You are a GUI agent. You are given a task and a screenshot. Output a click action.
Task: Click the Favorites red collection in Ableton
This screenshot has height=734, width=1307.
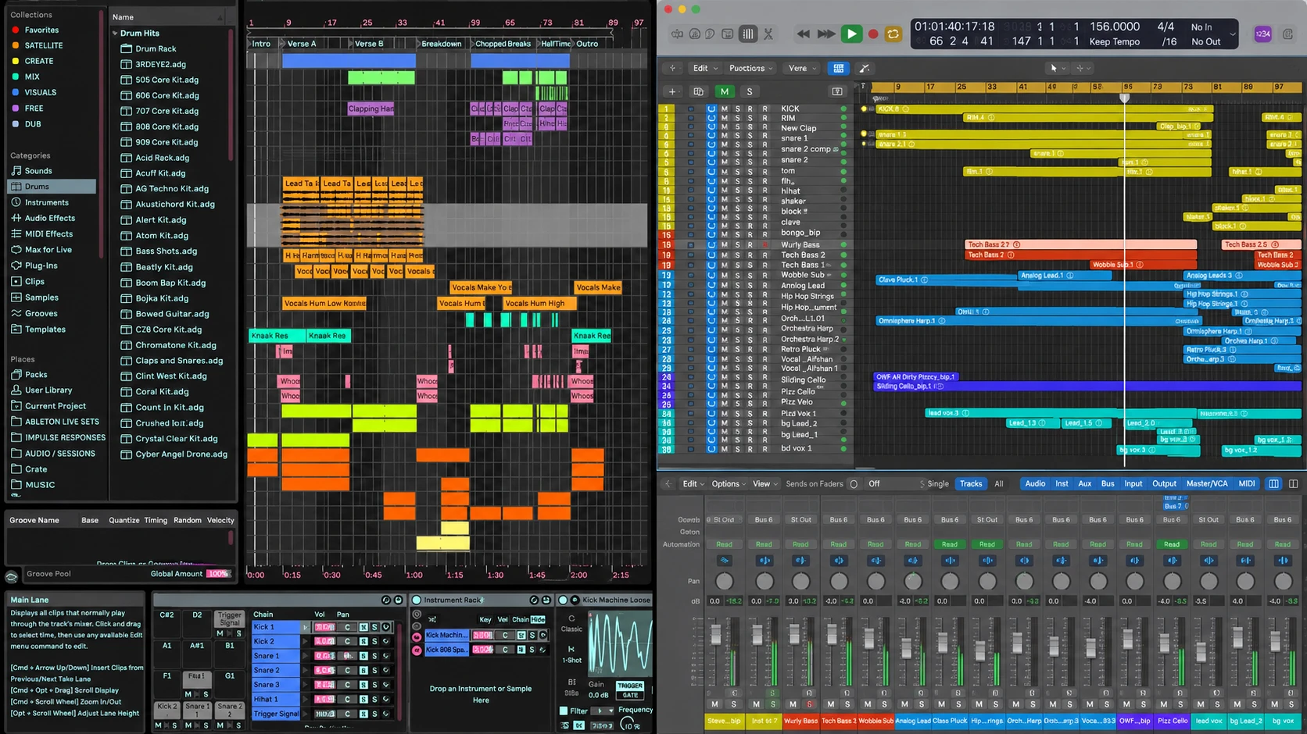point(41,30)
